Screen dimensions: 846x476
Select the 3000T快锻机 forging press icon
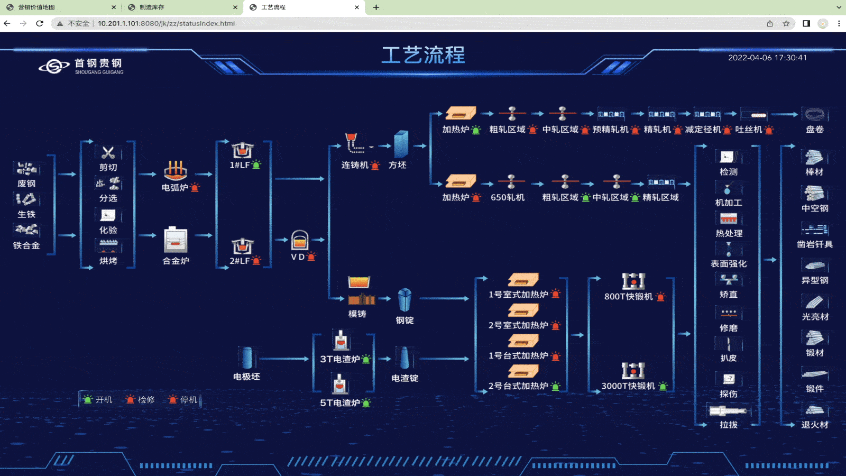click(x=633, y=370)
